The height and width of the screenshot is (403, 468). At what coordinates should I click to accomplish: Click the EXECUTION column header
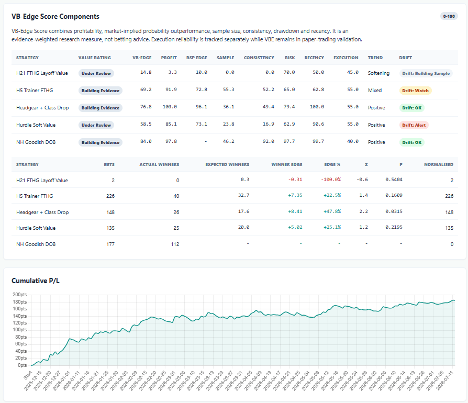(x=346, y=58)
